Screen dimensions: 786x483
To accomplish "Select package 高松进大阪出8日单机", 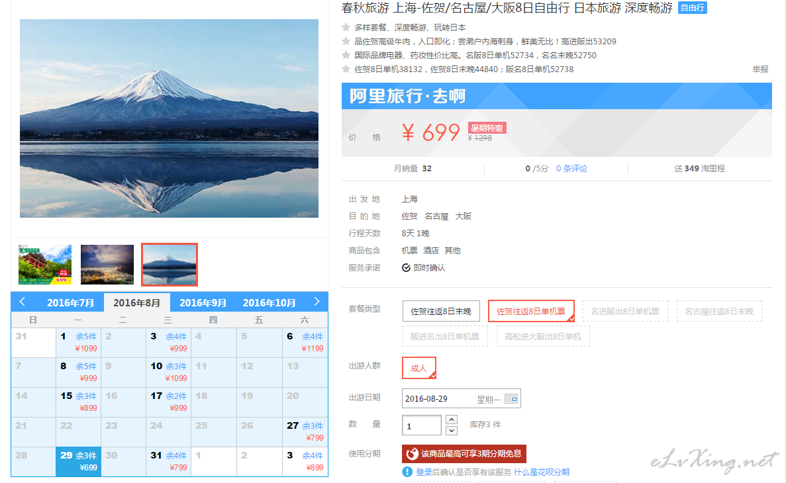I will pyautogui.click(x=543, y=336).
